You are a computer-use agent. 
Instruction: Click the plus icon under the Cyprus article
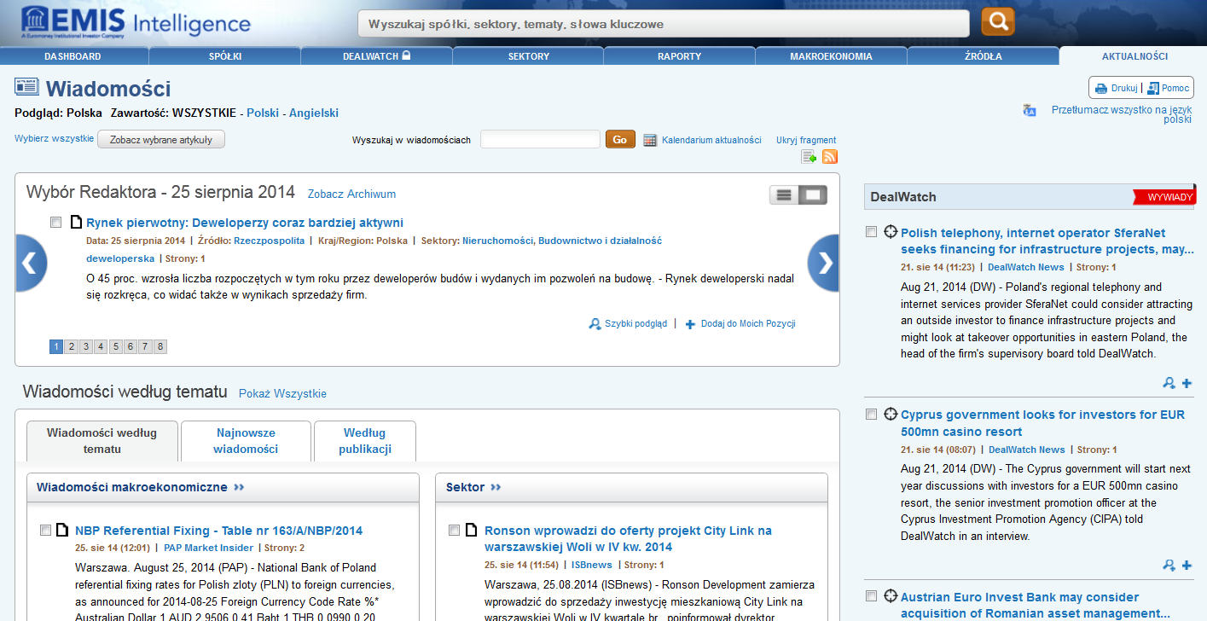pyautogui.click(x=1187, y=565)
